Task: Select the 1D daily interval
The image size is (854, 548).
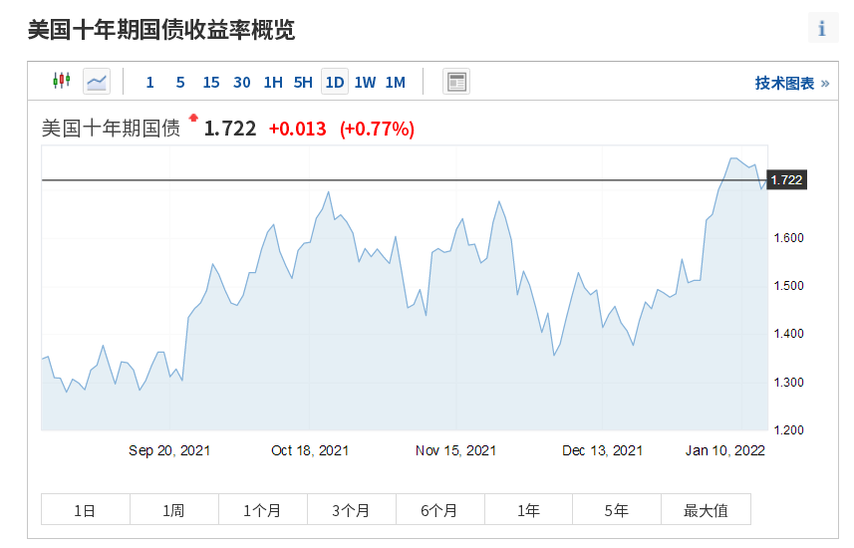Action: (335, 83)
